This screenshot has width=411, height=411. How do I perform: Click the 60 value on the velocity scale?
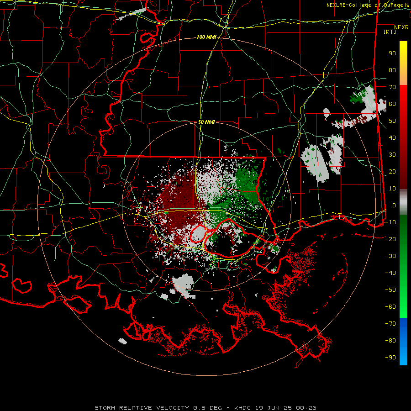tap(392, 104)
